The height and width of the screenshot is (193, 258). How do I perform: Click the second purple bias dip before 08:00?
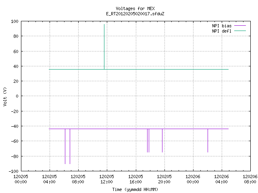[x=70, y=146]
